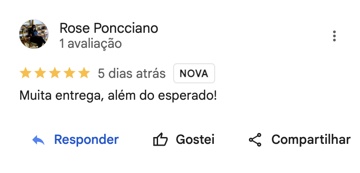
Task: Click the '1 avaliação' reviewer count
Action: coord(90,44)
